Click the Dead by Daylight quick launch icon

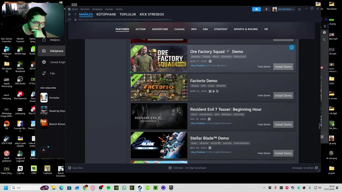coord(44,111)
